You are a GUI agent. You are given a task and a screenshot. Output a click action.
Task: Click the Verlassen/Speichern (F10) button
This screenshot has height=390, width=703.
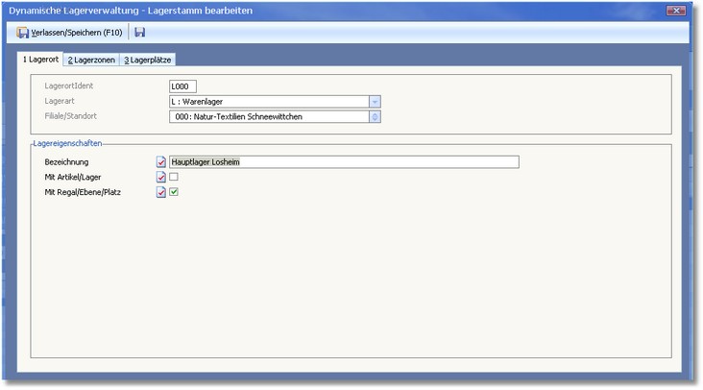69,33
